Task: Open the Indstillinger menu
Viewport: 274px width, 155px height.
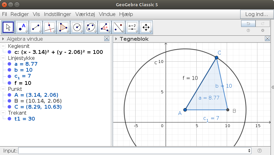Action: click(x=58, y=14)
